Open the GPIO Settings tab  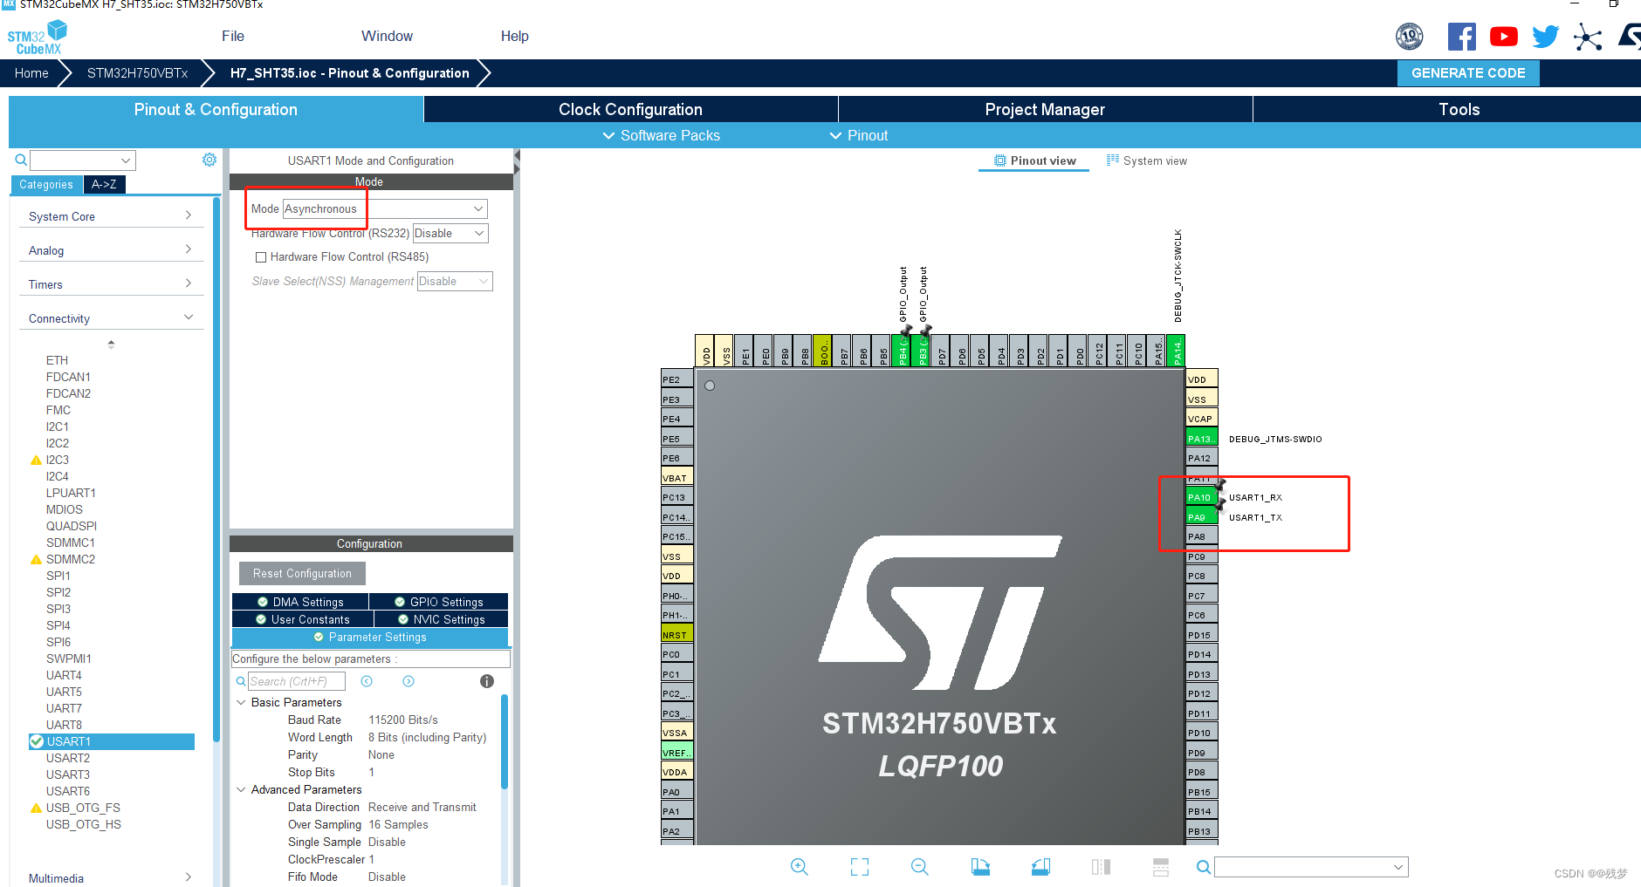coord(439,602)
